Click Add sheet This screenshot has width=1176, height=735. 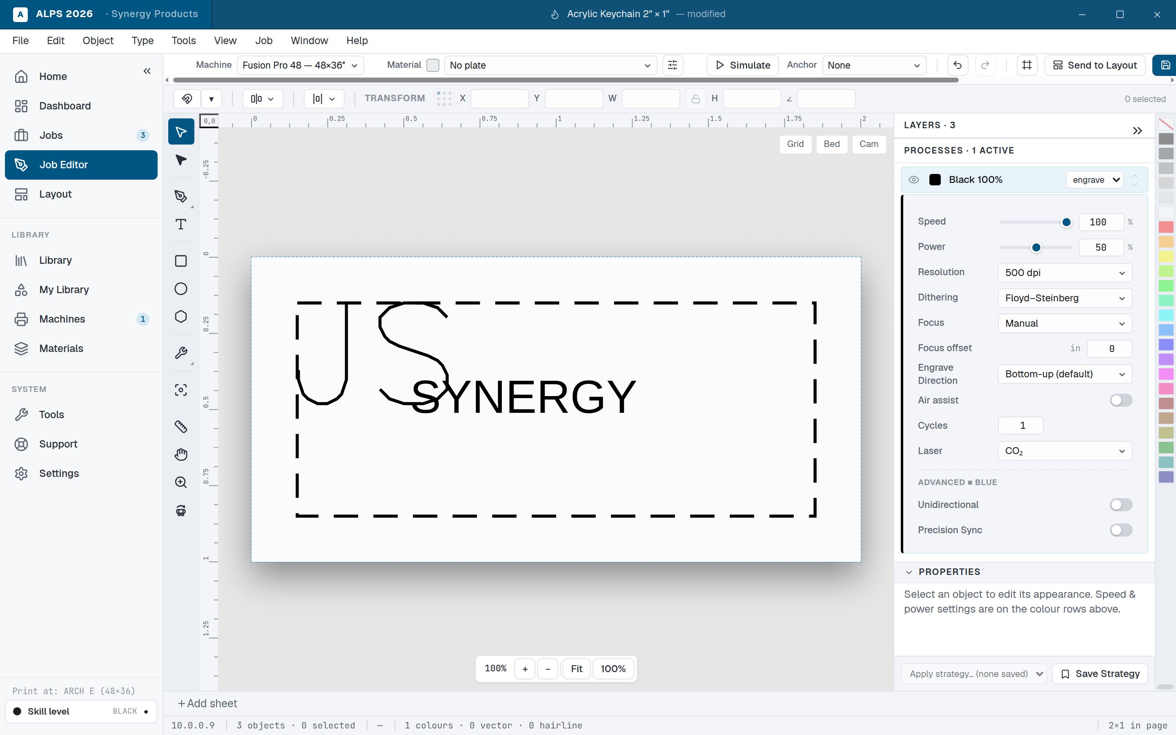point(207,704)
